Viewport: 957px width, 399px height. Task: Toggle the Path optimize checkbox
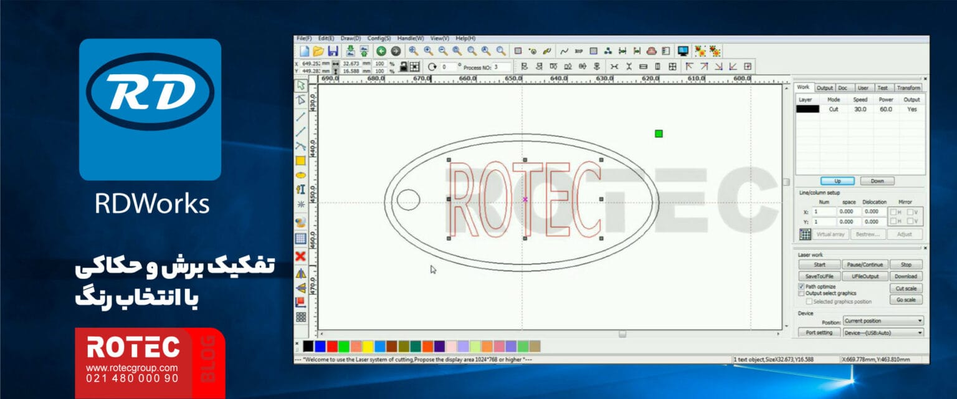801,287
